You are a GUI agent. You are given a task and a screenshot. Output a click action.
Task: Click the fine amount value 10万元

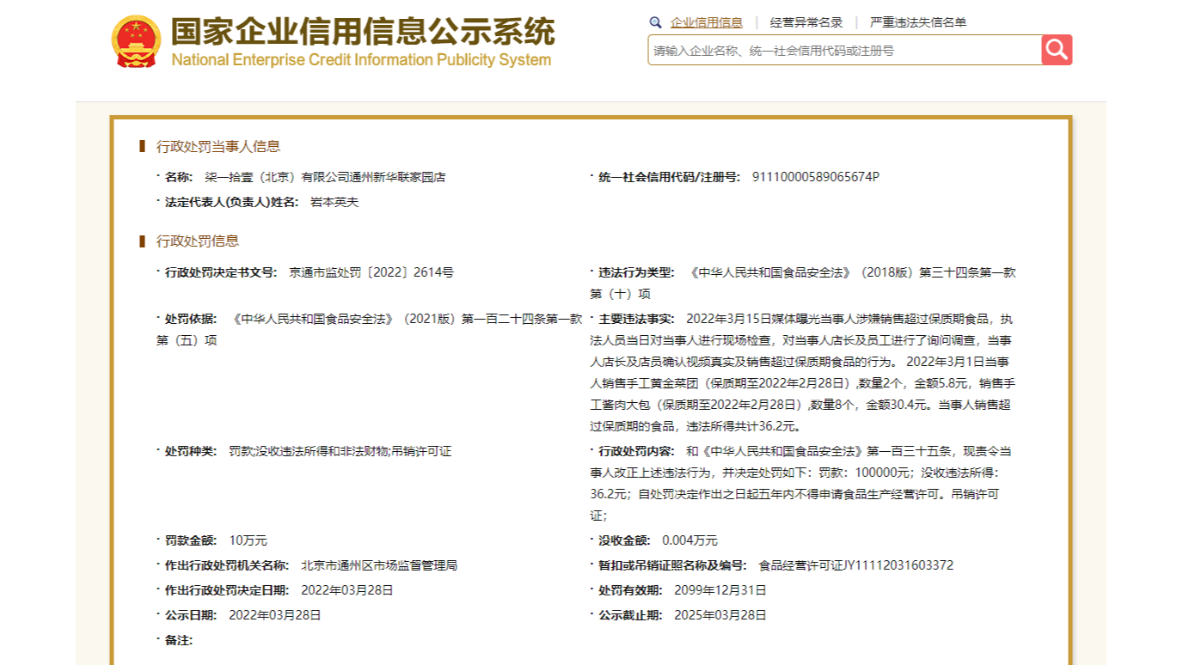[x=248, y=540]
